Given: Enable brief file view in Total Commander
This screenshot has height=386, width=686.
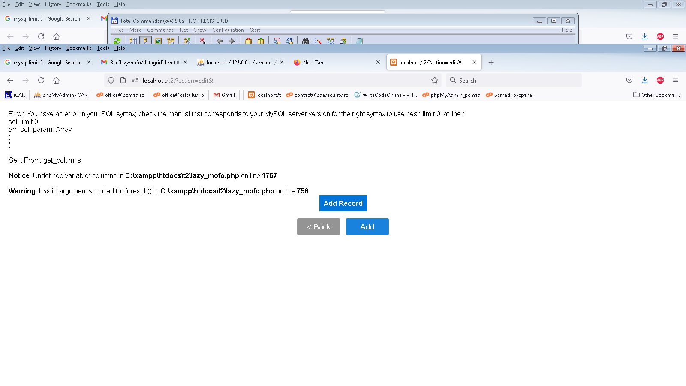Looking at the screenshot, I should (x=134, y=41).
